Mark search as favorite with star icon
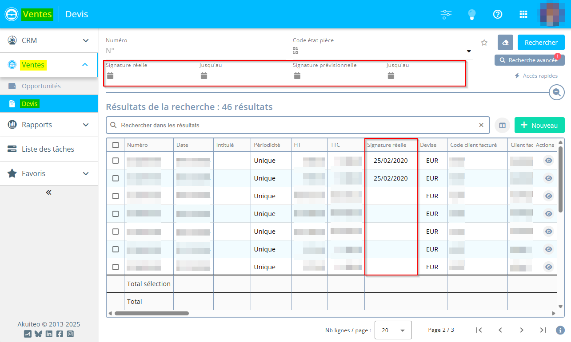The image size is (571, 342). tap(484, 43)
